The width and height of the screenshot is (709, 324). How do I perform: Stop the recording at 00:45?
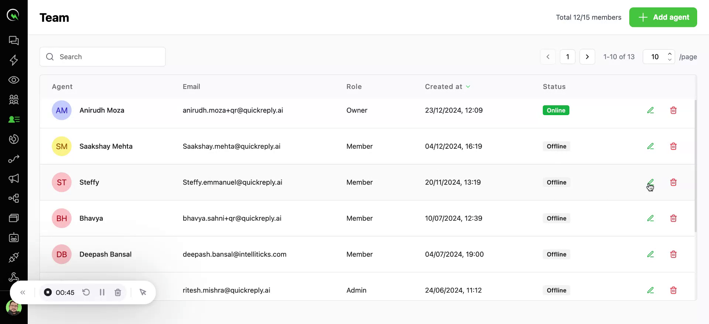[x=48, y=292]
